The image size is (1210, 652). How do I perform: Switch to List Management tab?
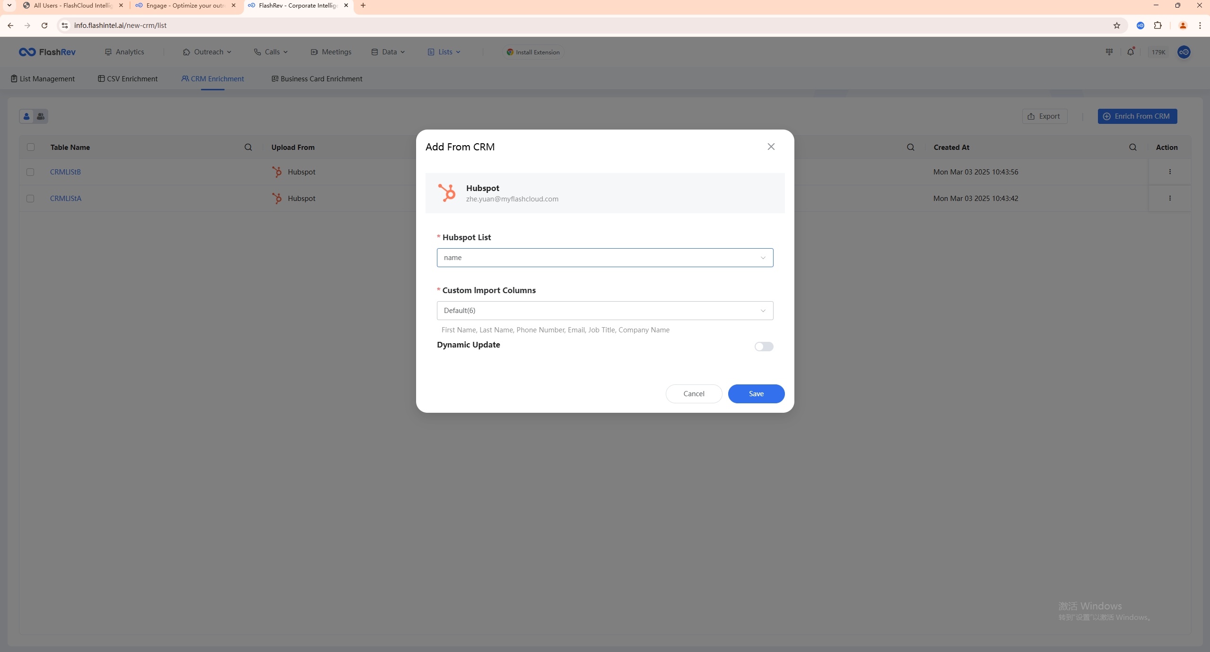[43, 79]
